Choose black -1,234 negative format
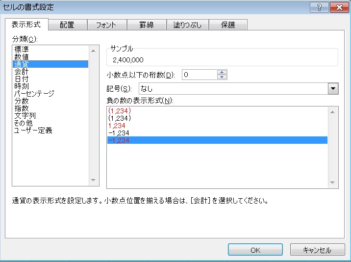The image size is (351, 262). click(119, 133)
